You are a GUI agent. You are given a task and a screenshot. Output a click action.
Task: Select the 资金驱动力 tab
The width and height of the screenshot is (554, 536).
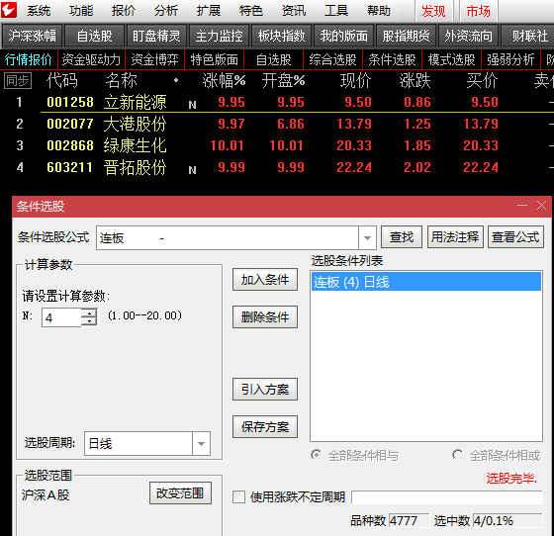91,59
